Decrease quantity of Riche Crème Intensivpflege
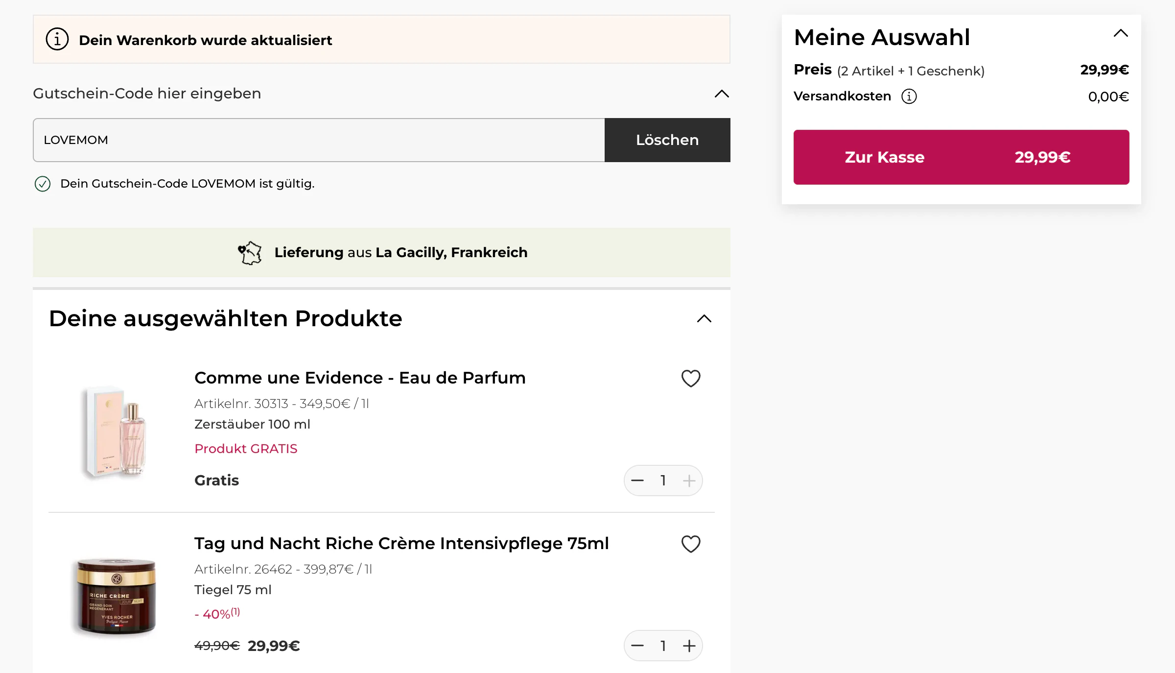 pyautogui.click(x=637, y=646)
